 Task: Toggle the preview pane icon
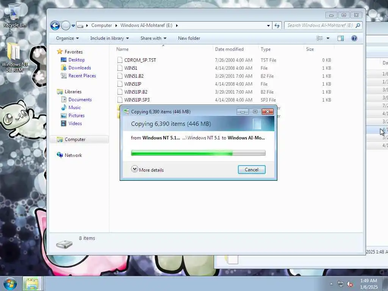(341, 38)
